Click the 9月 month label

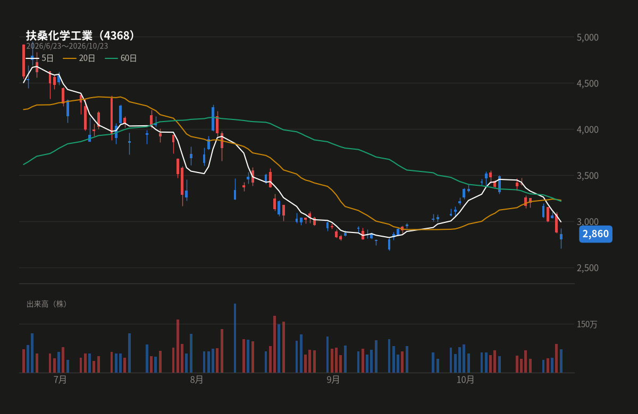pyautogui.click(x=333, y=380)
